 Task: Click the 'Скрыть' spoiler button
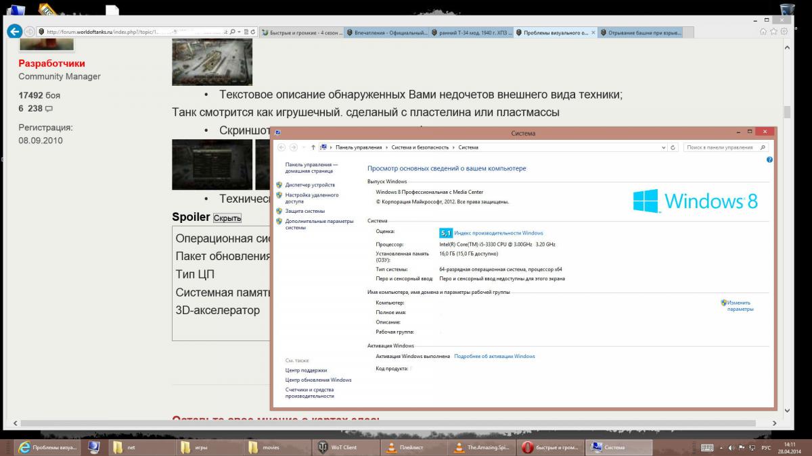(x=227, y=218)
